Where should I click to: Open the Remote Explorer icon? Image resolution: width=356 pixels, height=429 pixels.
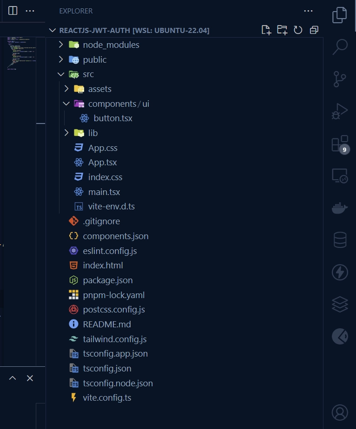tap(340, 175)
